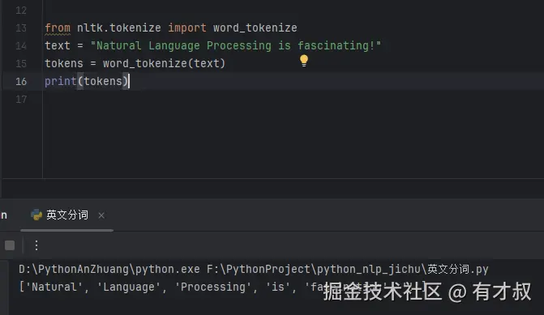Click 'word_tokenize' on import line

coord(255,28)
